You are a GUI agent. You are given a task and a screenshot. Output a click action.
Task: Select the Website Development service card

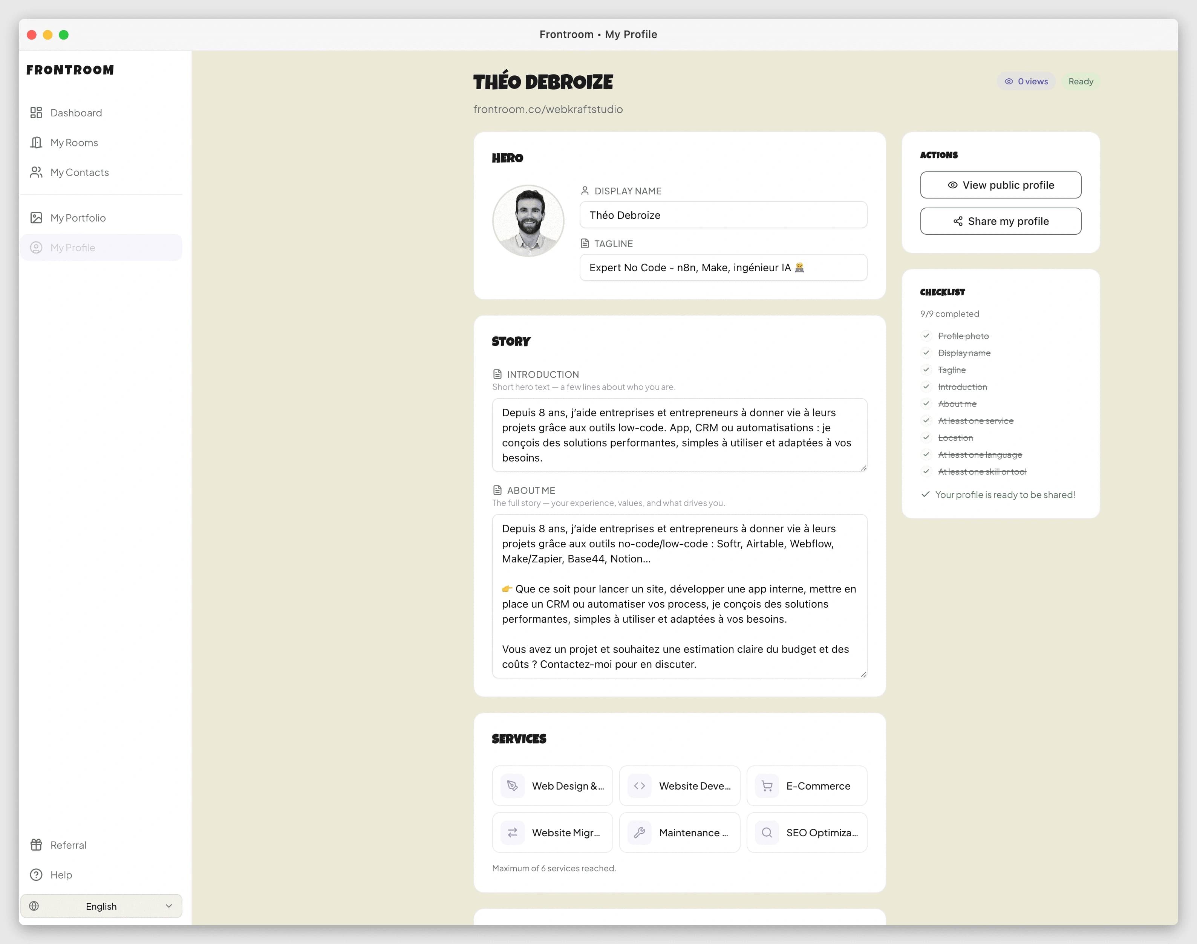(x=680, y=785)
